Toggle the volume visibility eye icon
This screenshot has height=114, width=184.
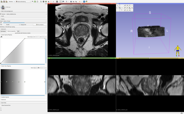(1, 14)
